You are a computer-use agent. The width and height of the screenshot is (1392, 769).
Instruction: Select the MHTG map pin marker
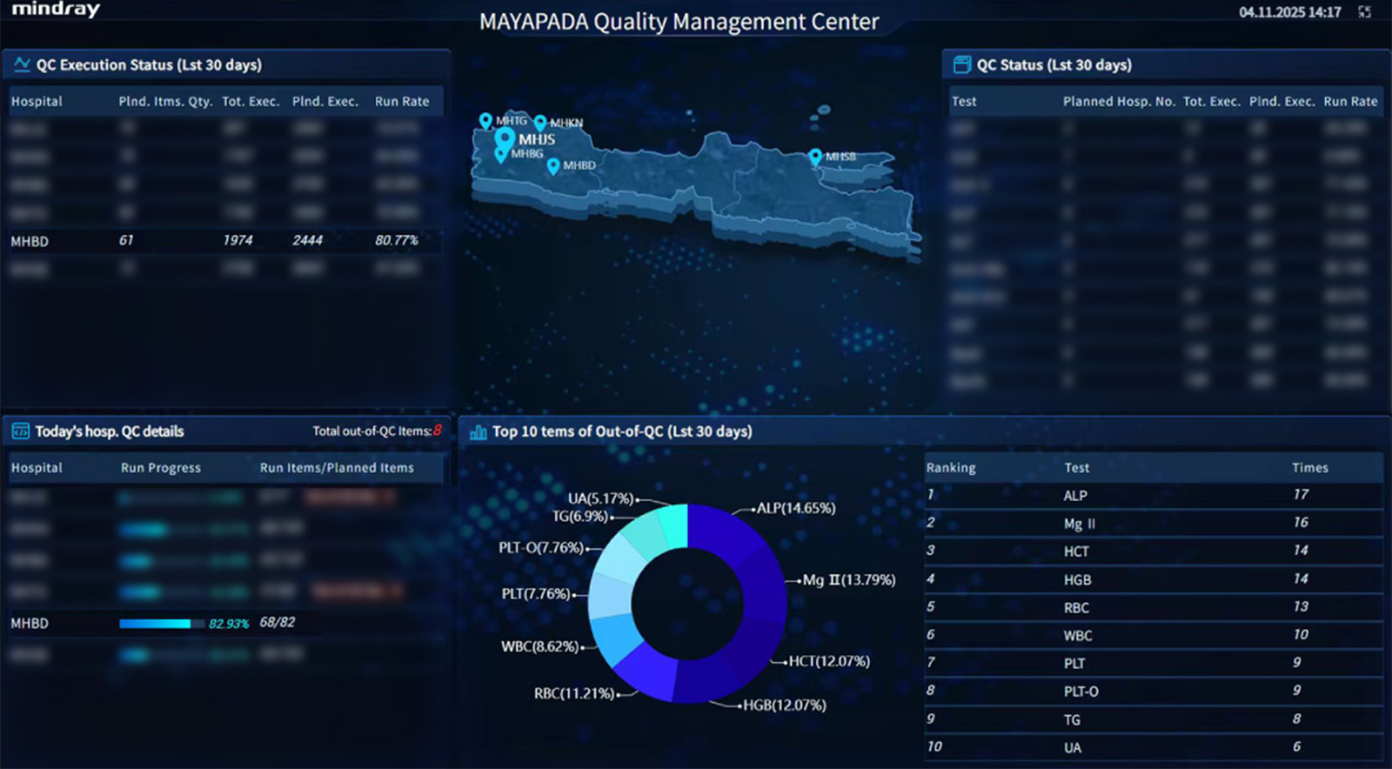point(485,120)
